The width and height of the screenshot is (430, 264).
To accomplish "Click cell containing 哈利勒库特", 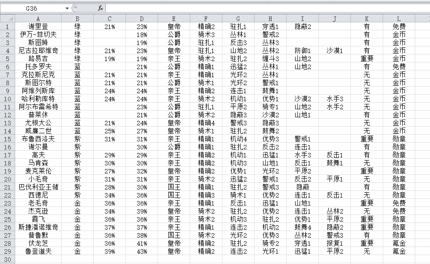I will pos(38,99).
